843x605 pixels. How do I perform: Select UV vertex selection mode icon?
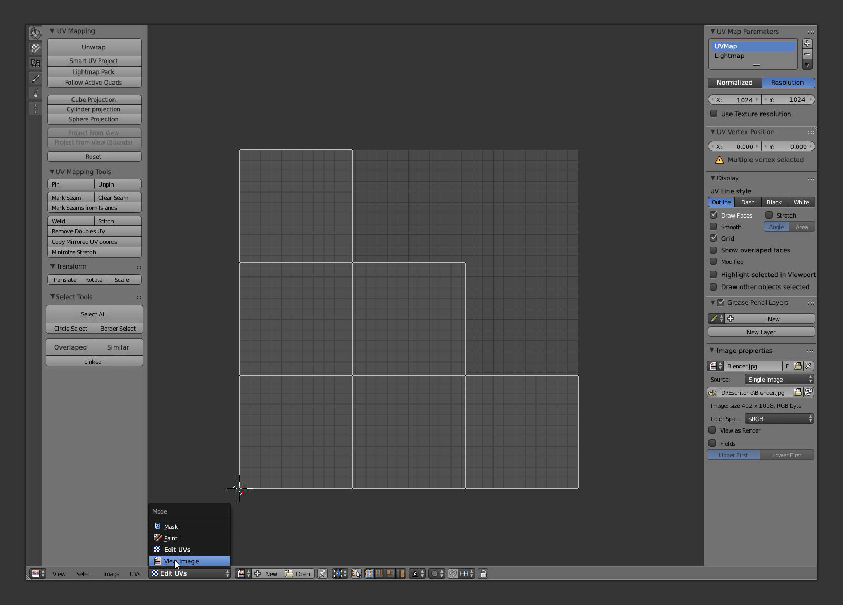point(369,573)
